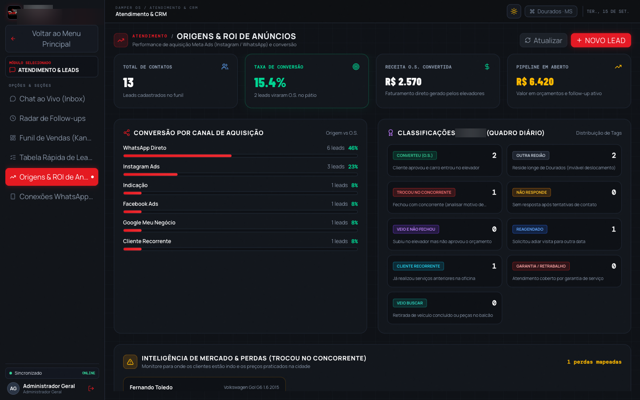
Task: Click the target icon in Taxa de Conversão card
Action: (356, 67)
